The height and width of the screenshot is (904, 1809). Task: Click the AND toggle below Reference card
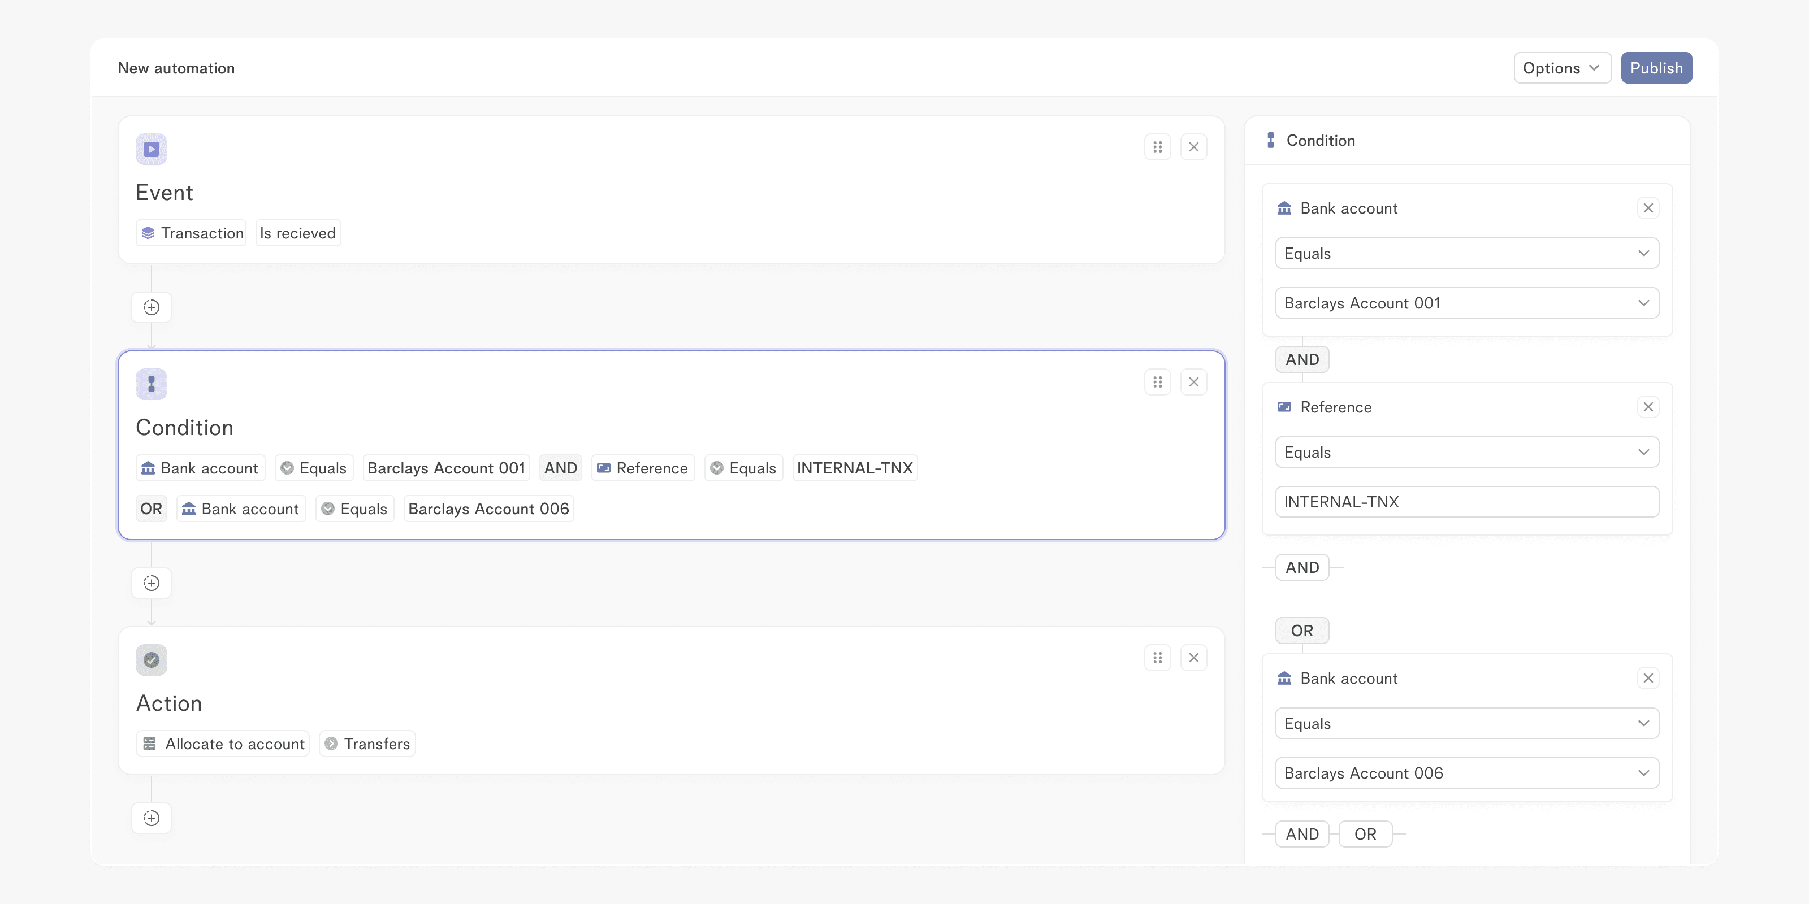click(x=1302, y=567)
